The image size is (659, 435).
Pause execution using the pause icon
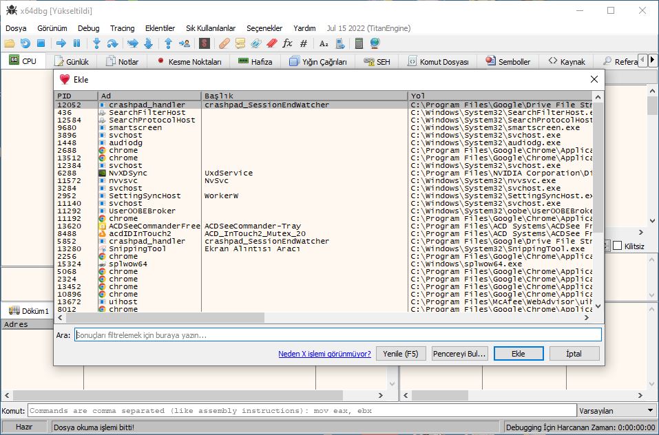click(x=76, y=43)
